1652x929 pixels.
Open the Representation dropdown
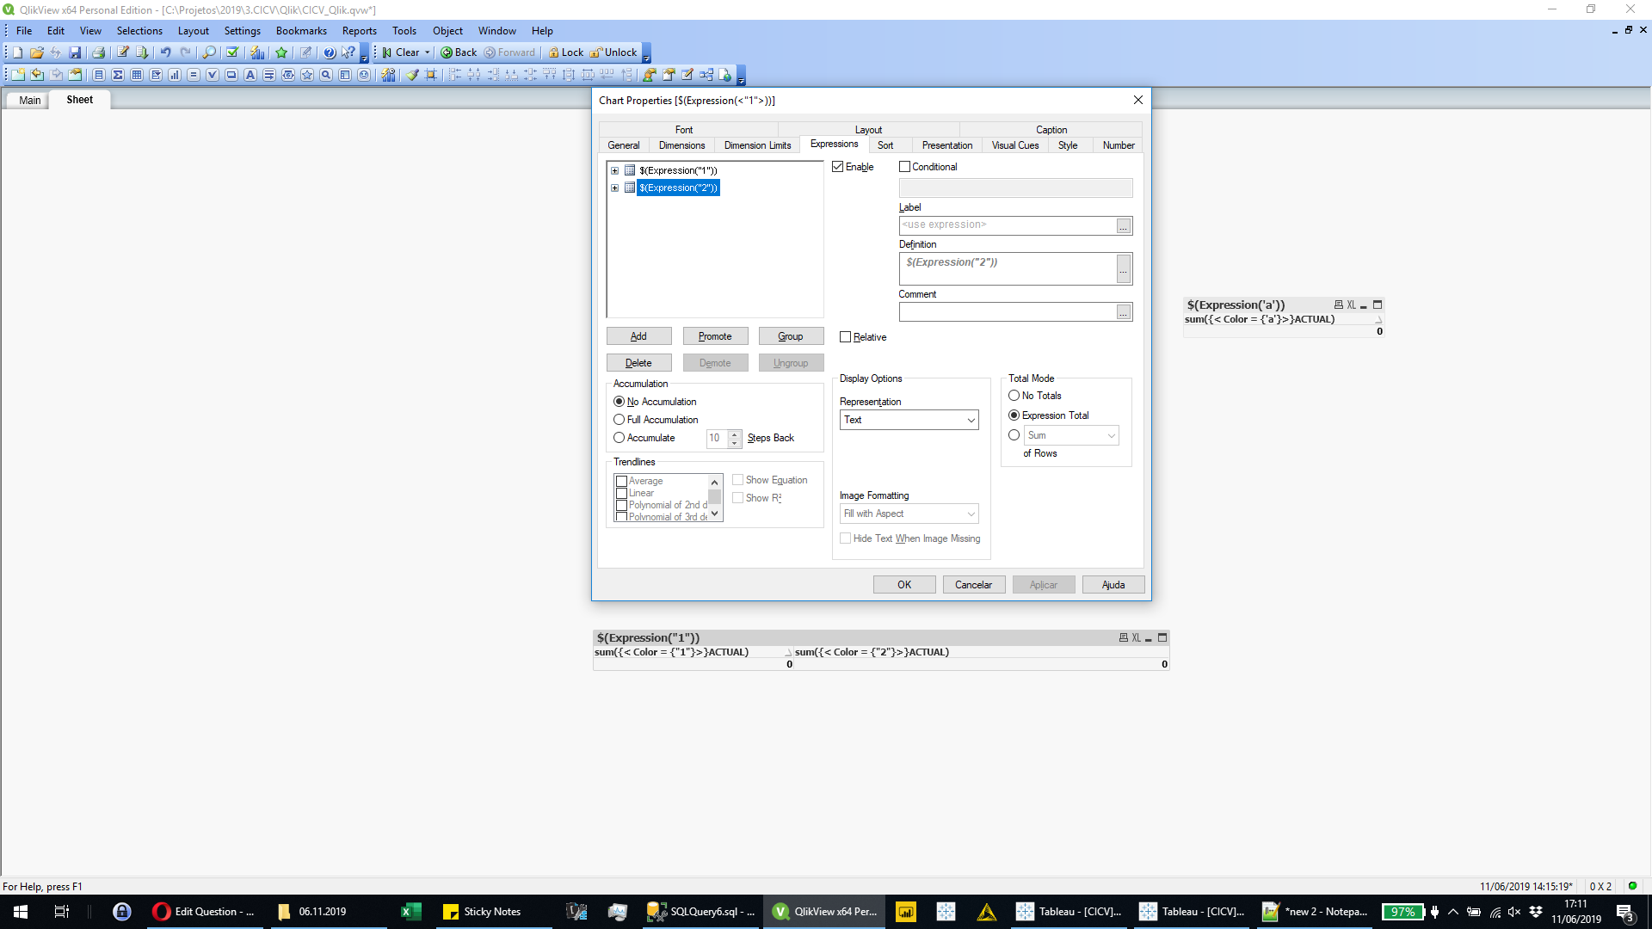909,420
